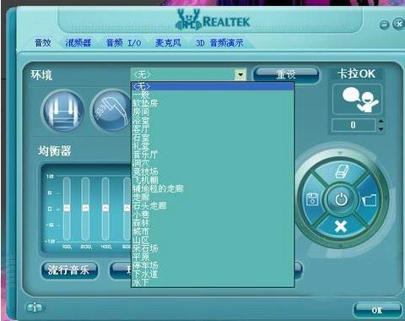Click the eraser reset equalizer icon
This screenshot has width=405, height=321.
pos(342,171)
